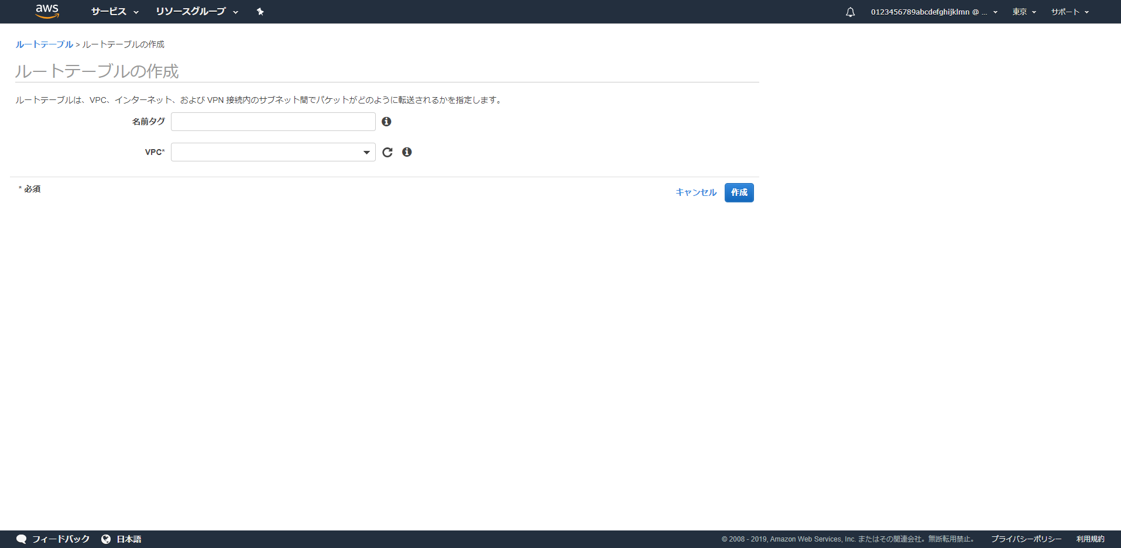Open the リソースグループ menu
The image size is (1121, 548).
coord(196,12)
